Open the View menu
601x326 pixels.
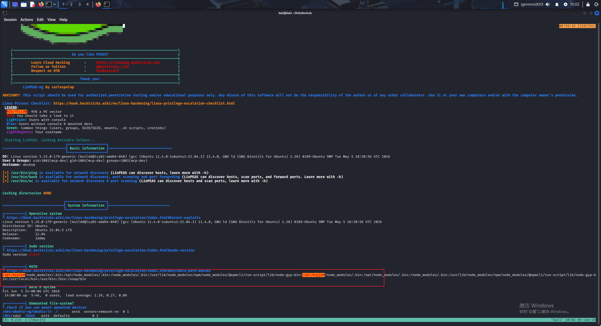tap(51, 20)
